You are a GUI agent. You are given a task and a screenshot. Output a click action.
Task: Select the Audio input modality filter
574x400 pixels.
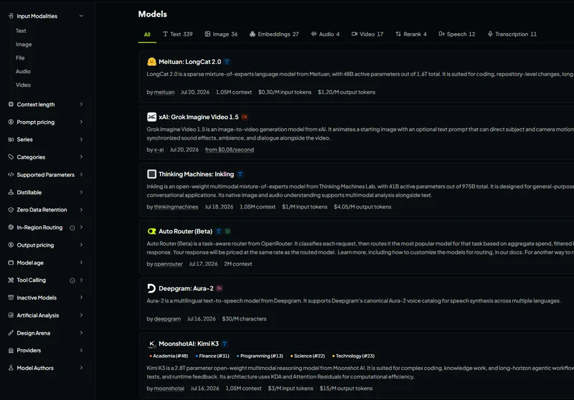(23, 71)
